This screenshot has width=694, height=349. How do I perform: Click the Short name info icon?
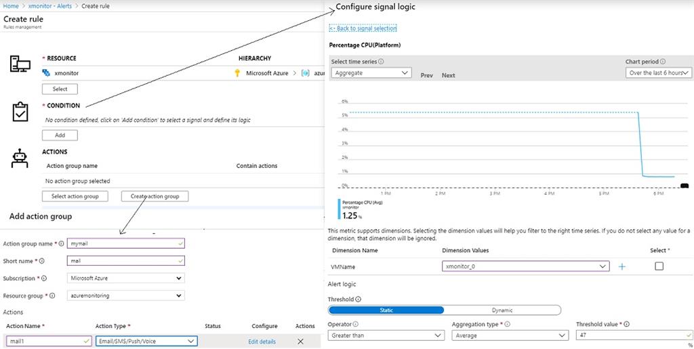[41, 261]
